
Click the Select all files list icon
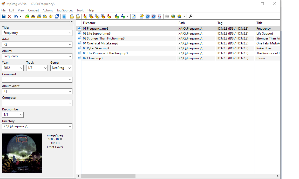click(x=64, y=16)
